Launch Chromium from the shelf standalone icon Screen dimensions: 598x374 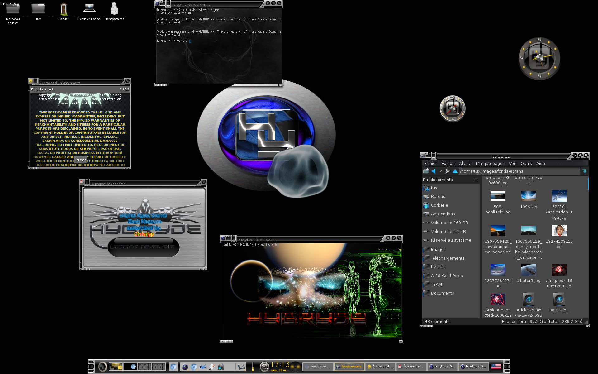pyautogui.click(x=173, y=367)
